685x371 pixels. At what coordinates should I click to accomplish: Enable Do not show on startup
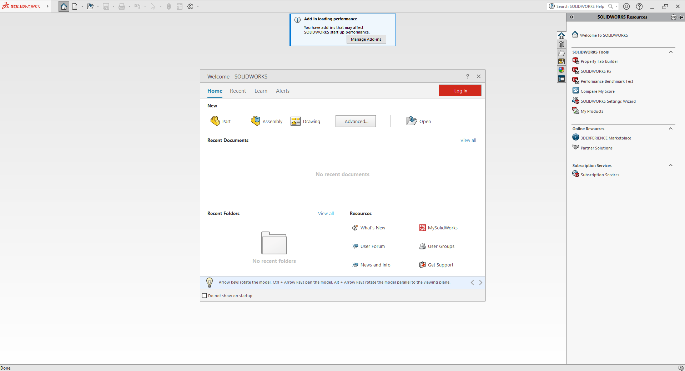[x=205, y=296]
